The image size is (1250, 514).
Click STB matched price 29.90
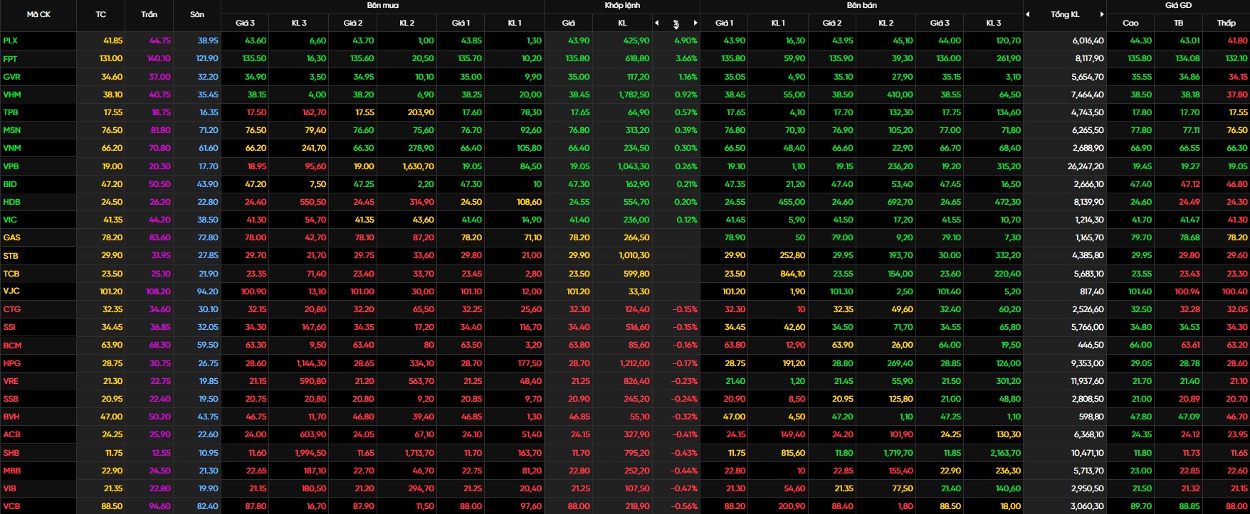click(x=579, y=255)
